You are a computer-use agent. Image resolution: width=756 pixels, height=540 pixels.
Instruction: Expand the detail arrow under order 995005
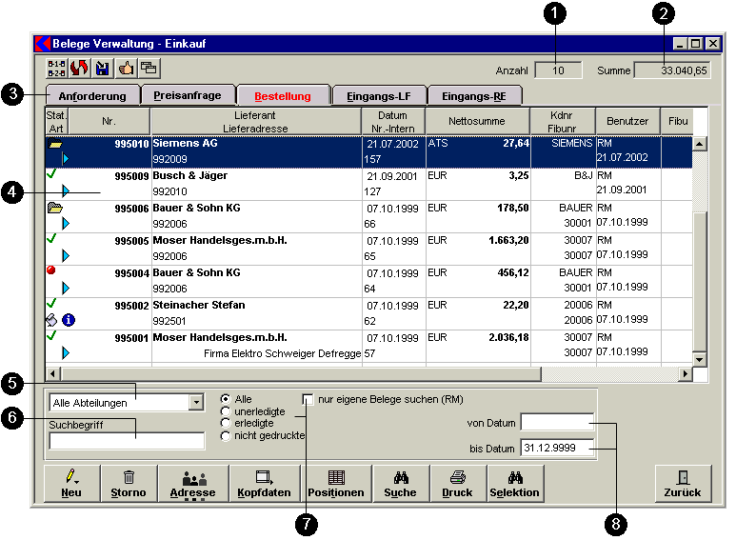(x=66, y=255)
